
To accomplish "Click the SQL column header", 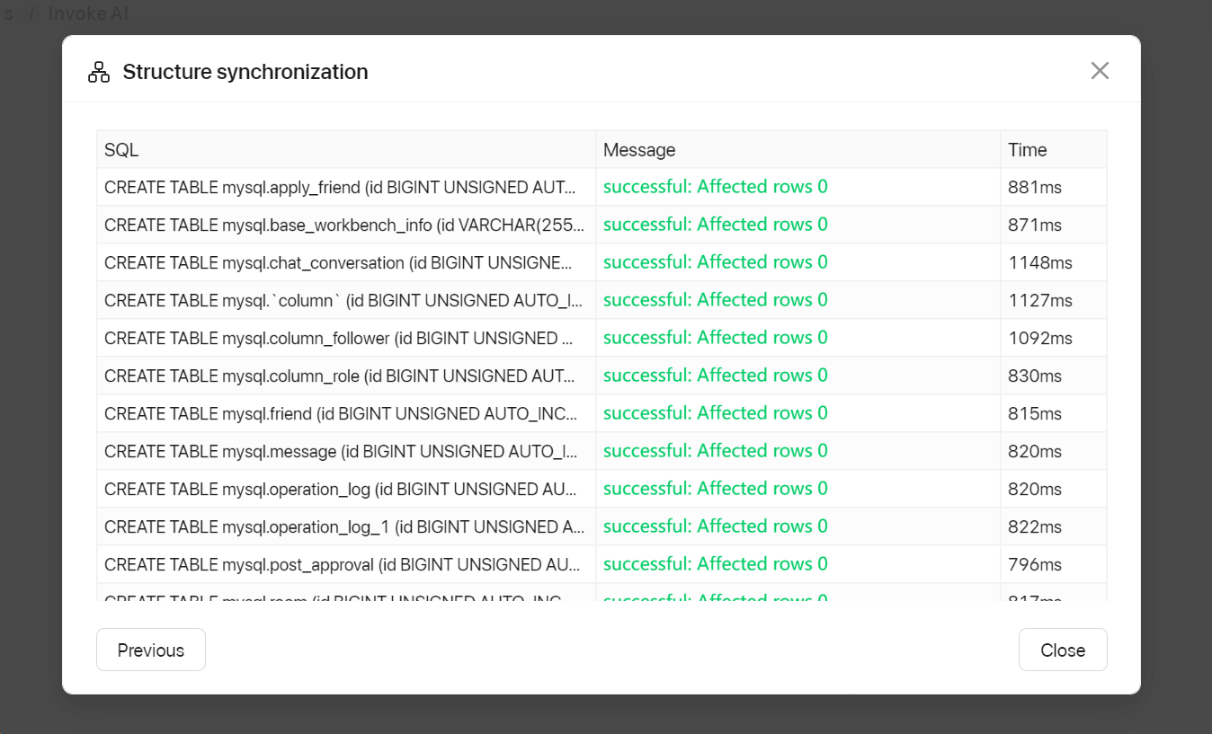I will 346,149.
